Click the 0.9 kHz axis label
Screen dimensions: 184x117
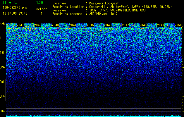[x=2, y=67]
